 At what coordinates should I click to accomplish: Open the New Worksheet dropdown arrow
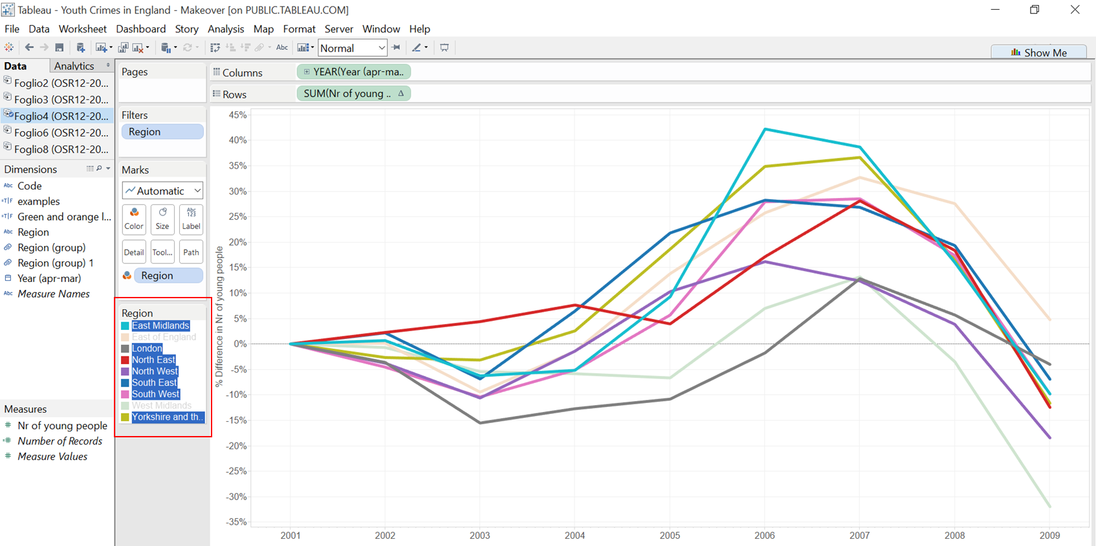tap(111, 47)
